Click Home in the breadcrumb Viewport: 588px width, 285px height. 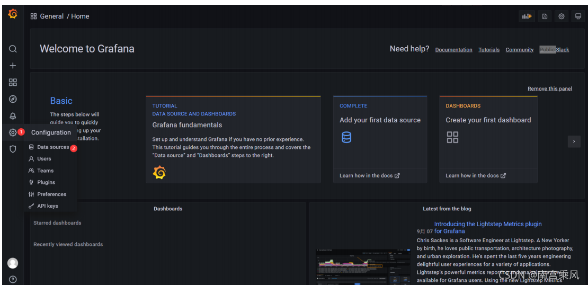click(x=80, y=16)
